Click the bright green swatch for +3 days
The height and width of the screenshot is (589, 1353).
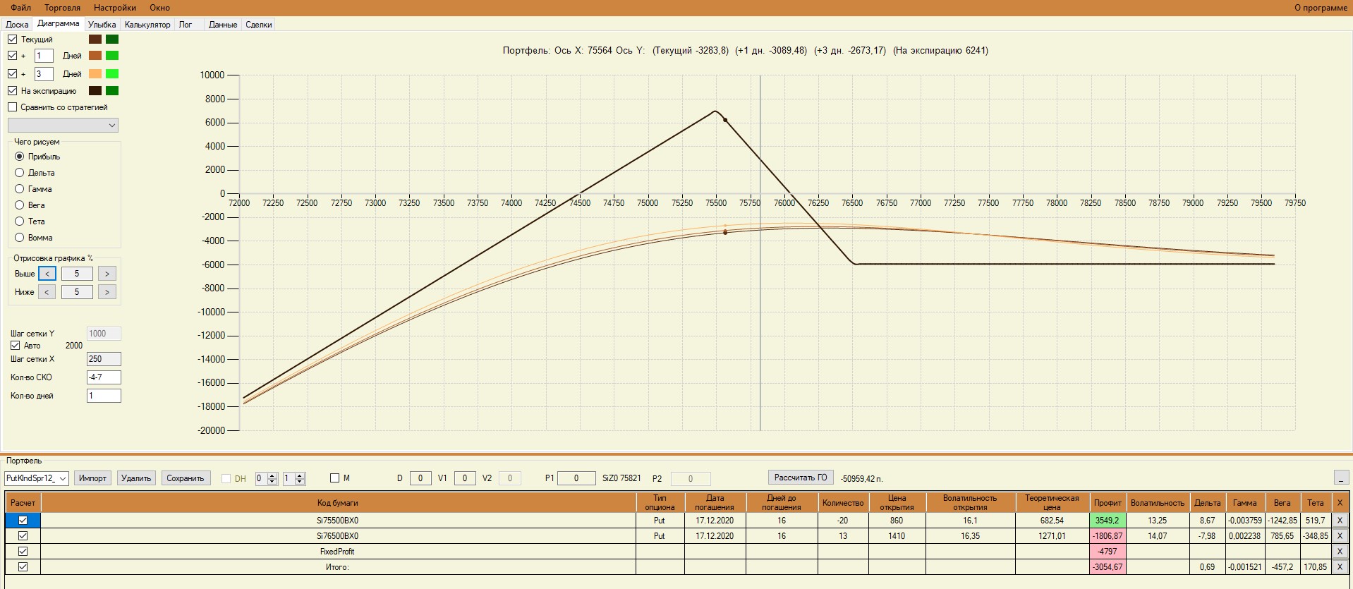[x=112, y=74]
